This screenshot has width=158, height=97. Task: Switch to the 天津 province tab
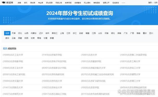pyautogui.click(x=14, y=33)
